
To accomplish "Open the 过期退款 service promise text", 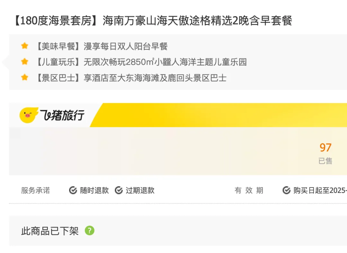I will [140, 190].
